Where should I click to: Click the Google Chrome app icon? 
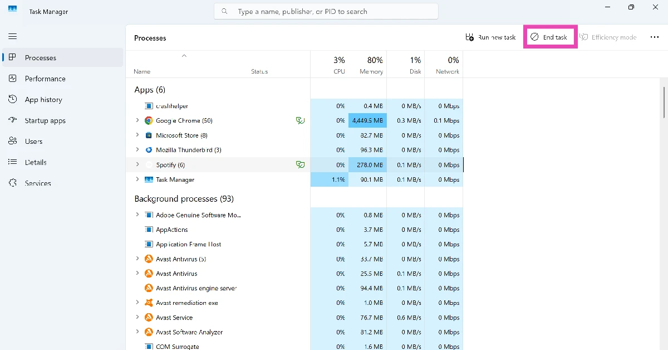point(149,120)
